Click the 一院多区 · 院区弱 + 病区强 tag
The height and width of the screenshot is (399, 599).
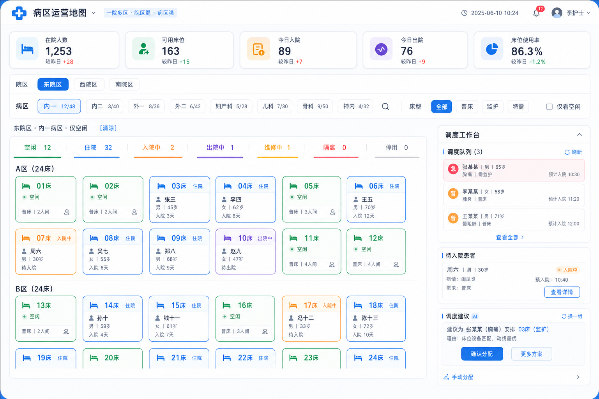[140, 13]
